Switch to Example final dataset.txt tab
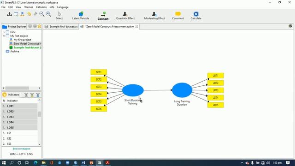 click(61, 27)
